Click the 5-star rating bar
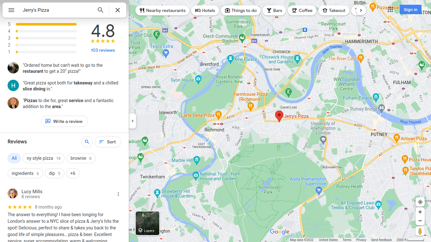 pos(46,24)
